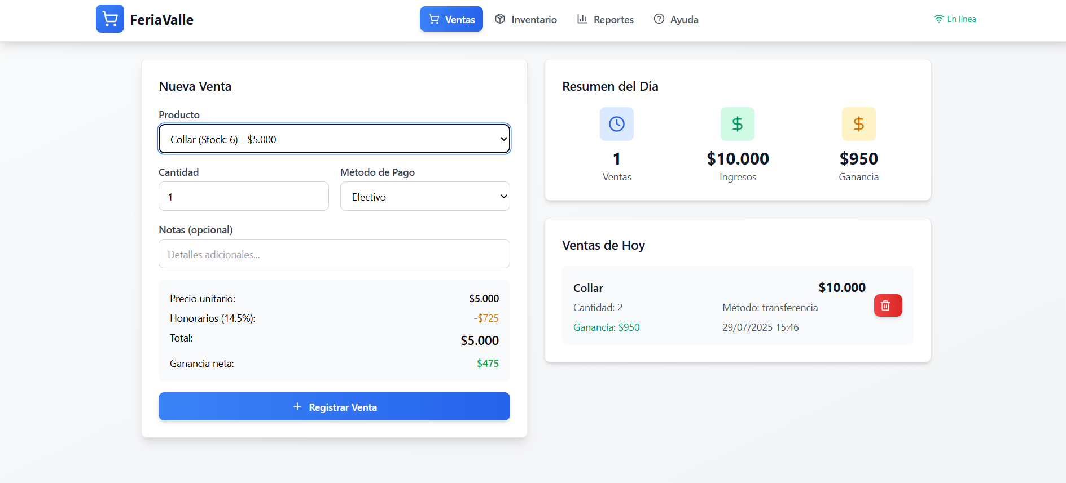This screenshot has width=1066, height=483.
Task: Click the question mark icon beside Ayuda
Action: pos(659,19)
